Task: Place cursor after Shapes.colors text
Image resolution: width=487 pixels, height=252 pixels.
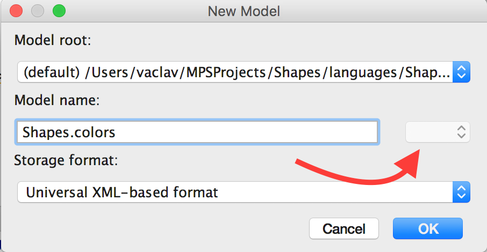Action: click(117, 132)
